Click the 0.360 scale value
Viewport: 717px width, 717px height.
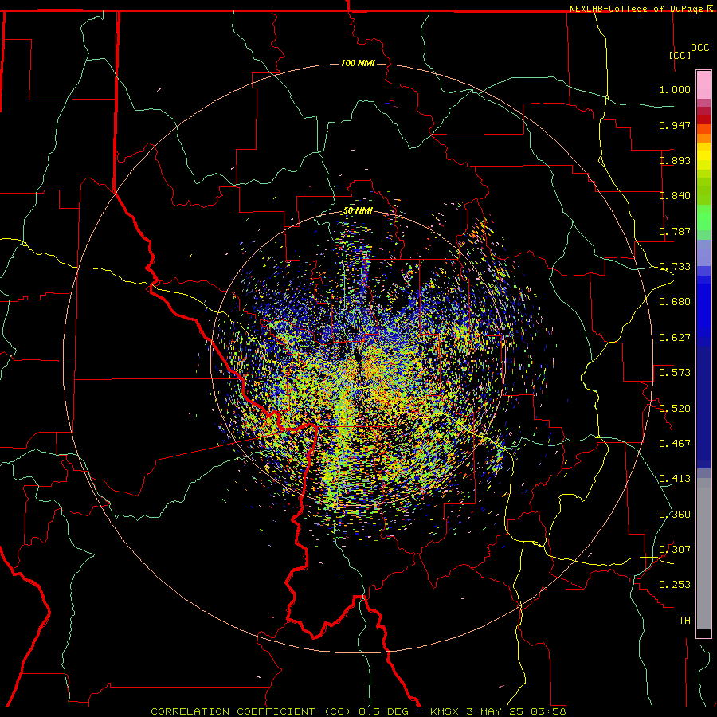[675, 515]
